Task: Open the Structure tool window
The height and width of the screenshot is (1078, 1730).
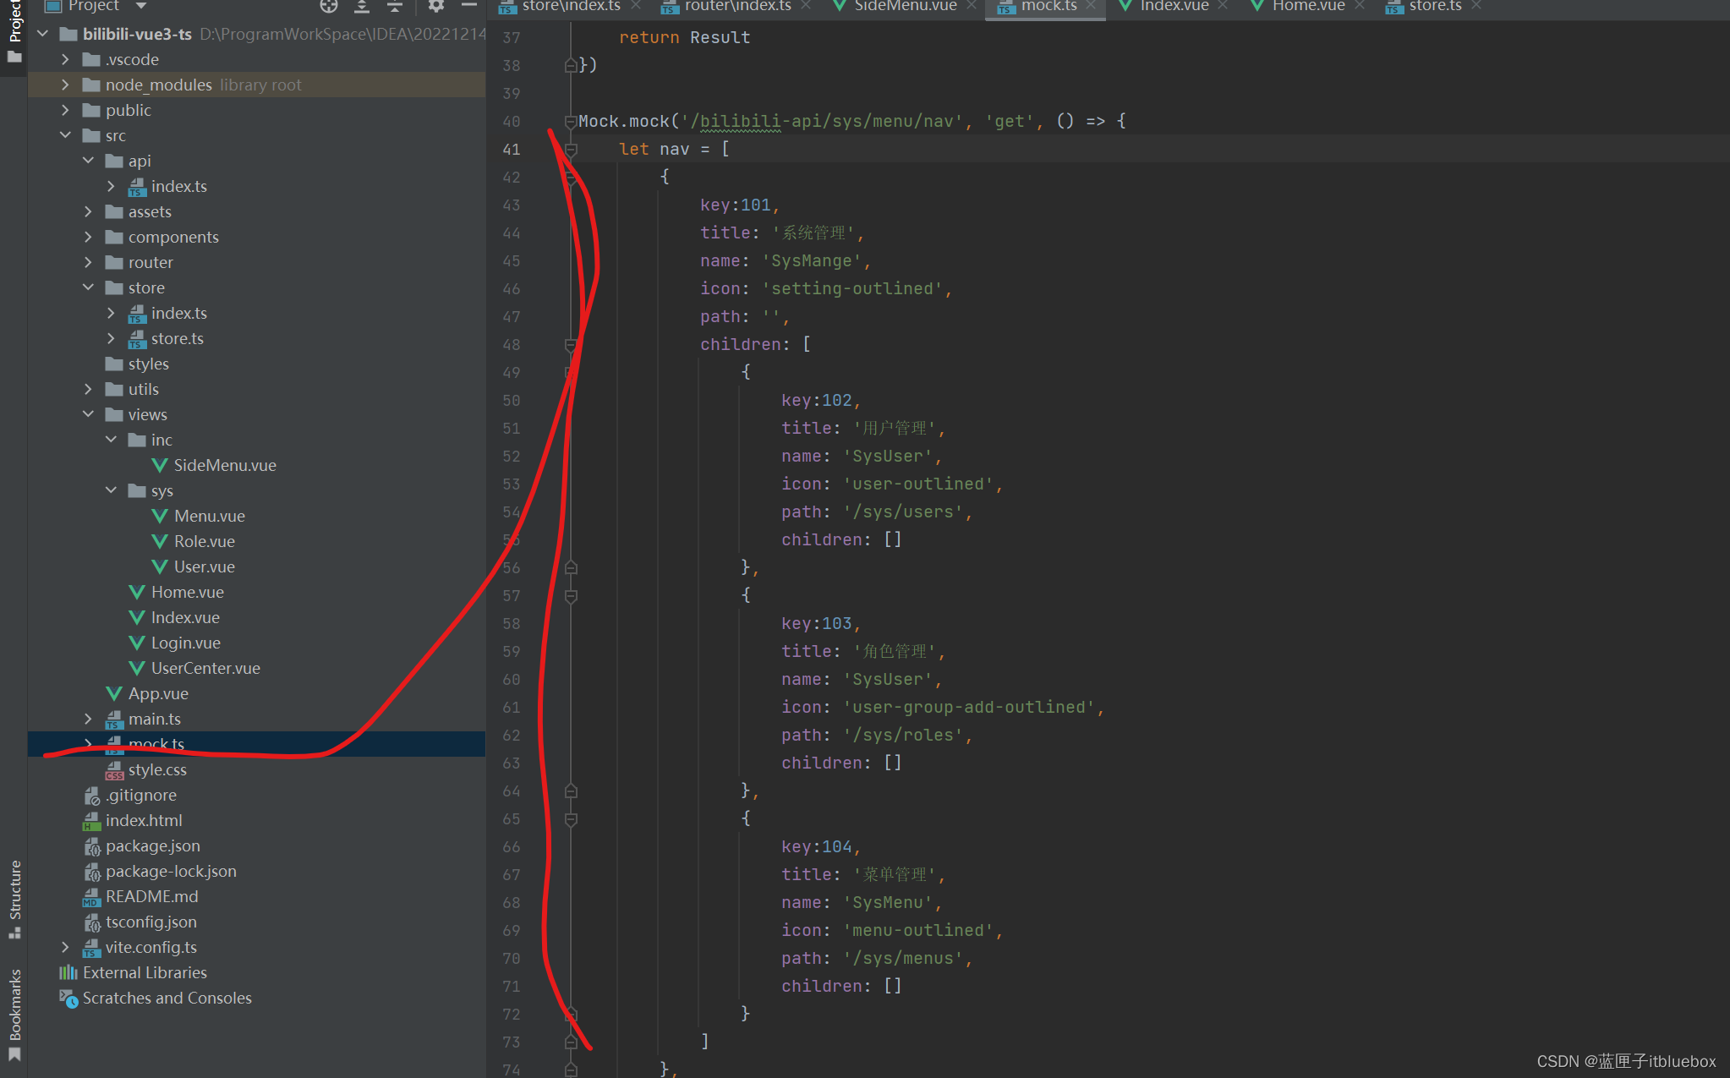Action: [x=14, y=898]
